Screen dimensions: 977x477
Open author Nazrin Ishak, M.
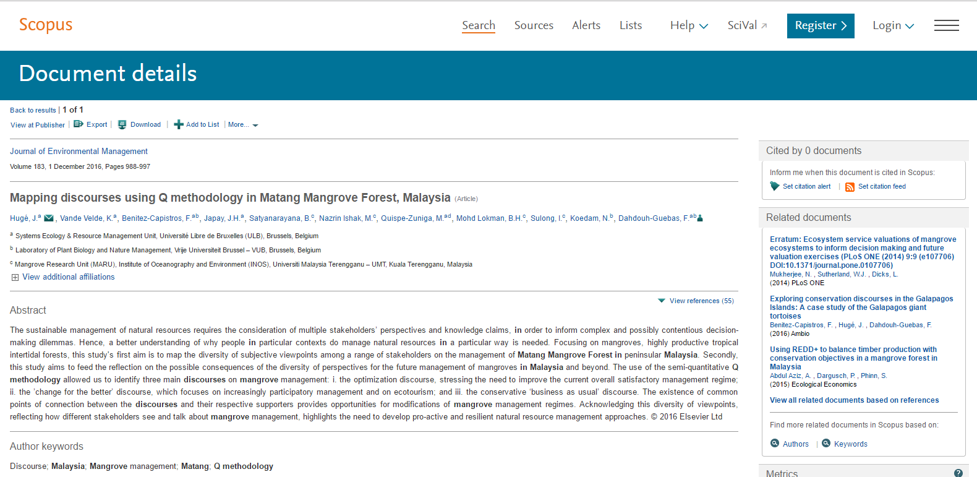pos(346,218)
